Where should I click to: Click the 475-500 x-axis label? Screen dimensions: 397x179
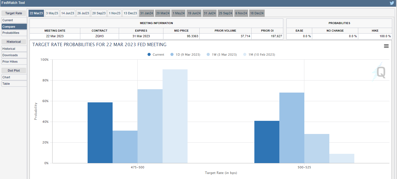pyautogui.click(x=138, y=167)
